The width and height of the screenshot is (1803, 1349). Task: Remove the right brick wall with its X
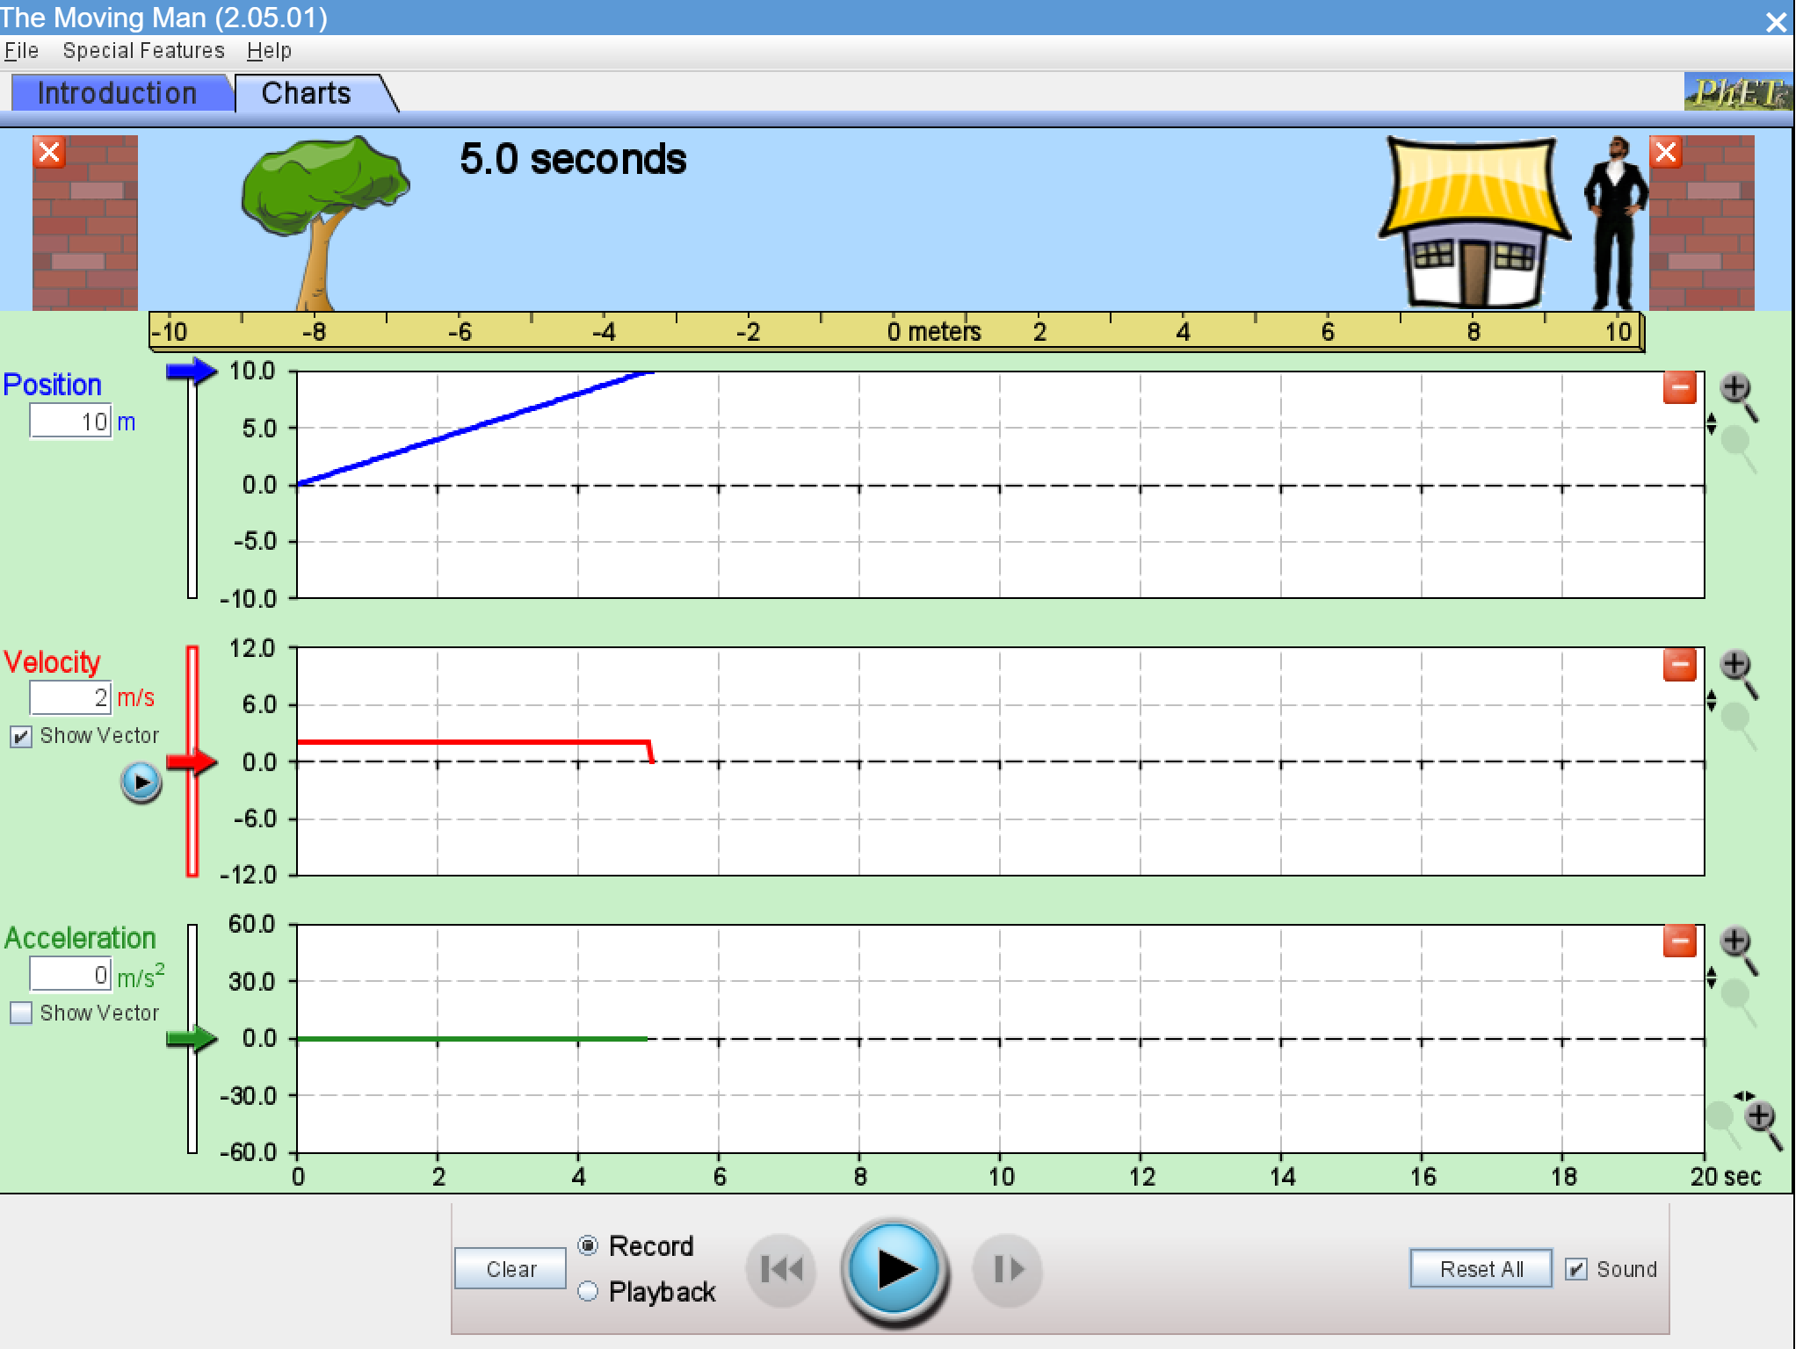[x=1666, y=152]
